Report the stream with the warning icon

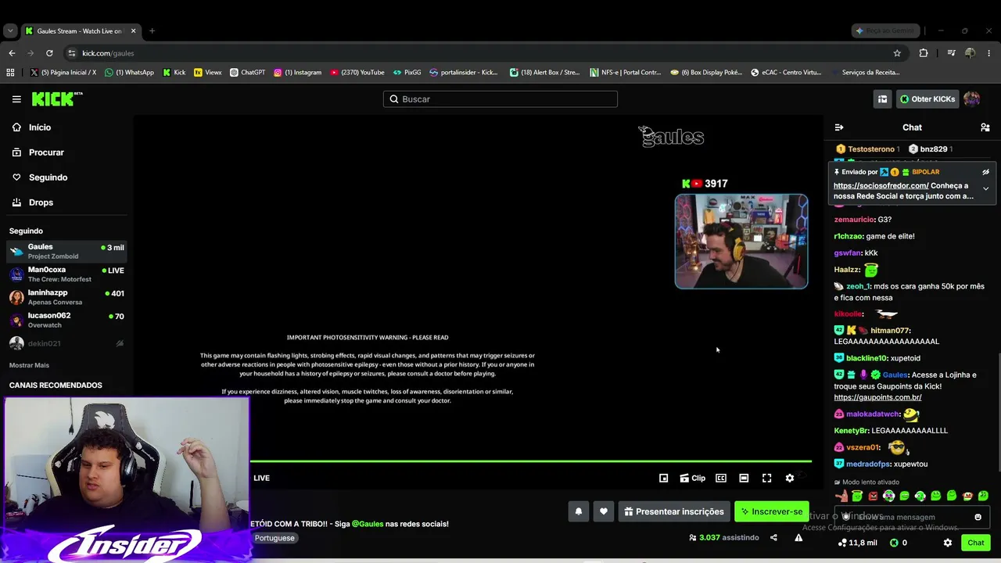tap(798, 538)
